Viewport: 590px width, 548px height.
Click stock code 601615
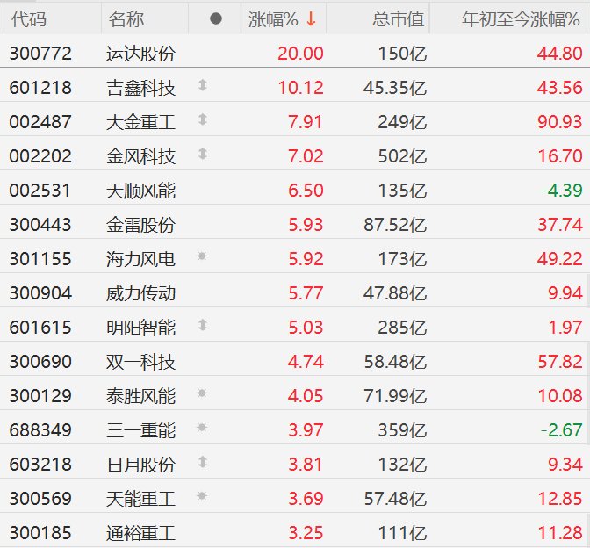40,328
